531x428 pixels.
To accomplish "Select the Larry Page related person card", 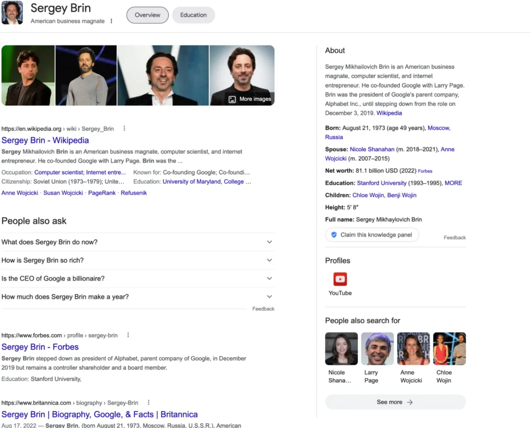I will [378, 358].
